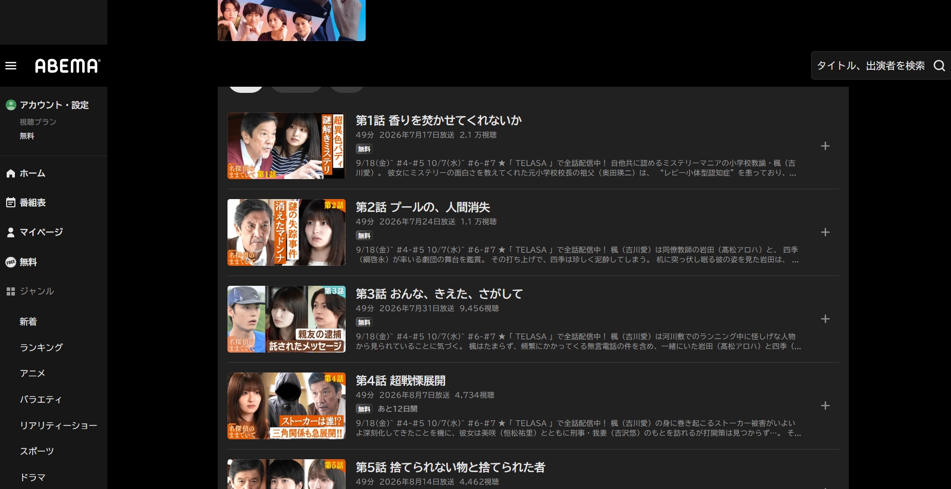
Task: Open 番組表 from sidebar
Action: click(x=33, y=203)
